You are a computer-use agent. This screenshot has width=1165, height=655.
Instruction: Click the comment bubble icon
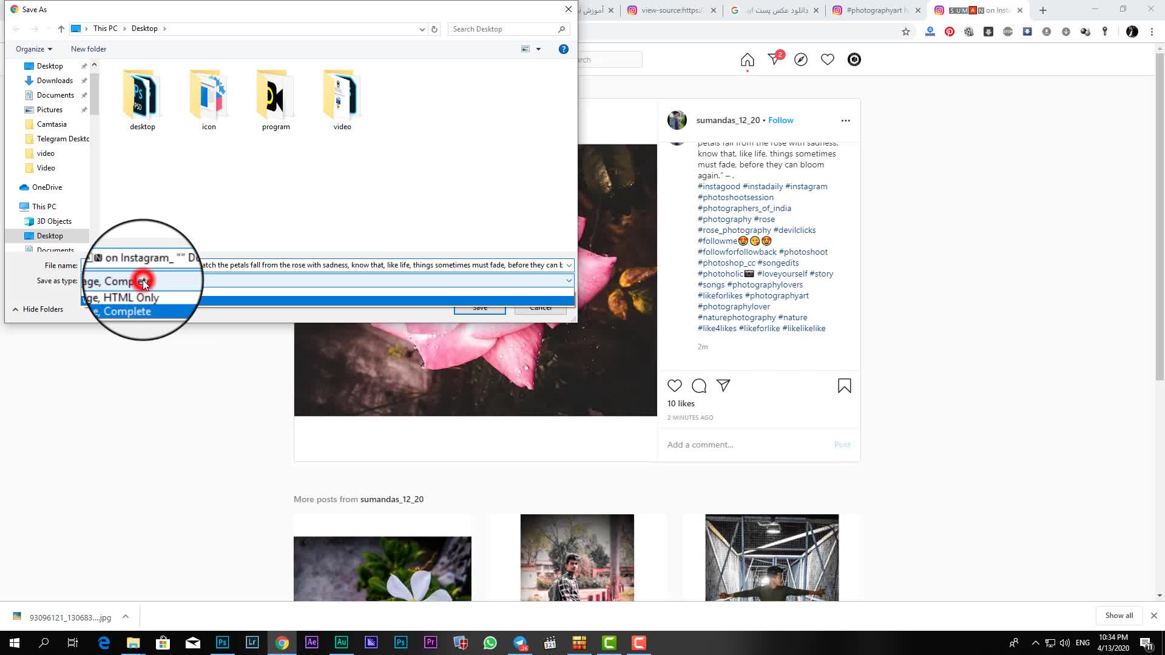coord(699,386)
